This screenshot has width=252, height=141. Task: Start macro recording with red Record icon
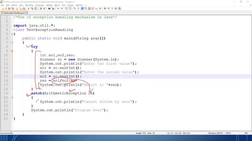(105, 9)
